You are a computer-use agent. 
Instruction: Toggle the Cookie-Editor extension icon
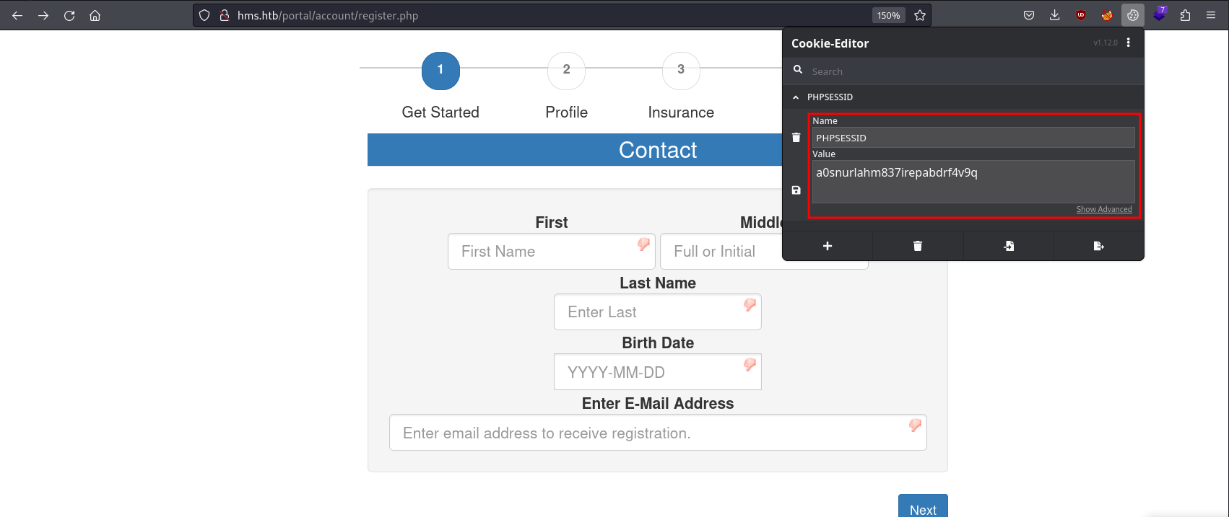[1133, 15]
